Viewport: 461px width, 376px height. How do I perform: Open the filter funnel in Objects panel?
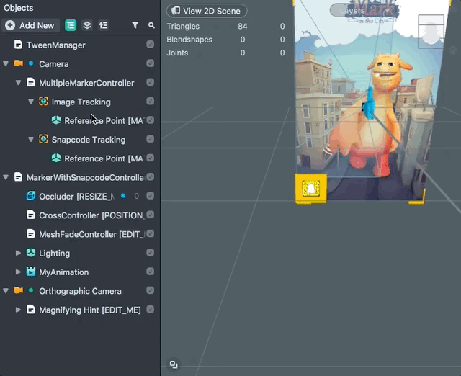pyautogui.click(x=135, y=25)
